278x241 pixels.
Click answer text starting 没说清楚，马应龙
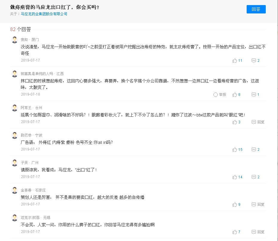[x=143, y=50]
